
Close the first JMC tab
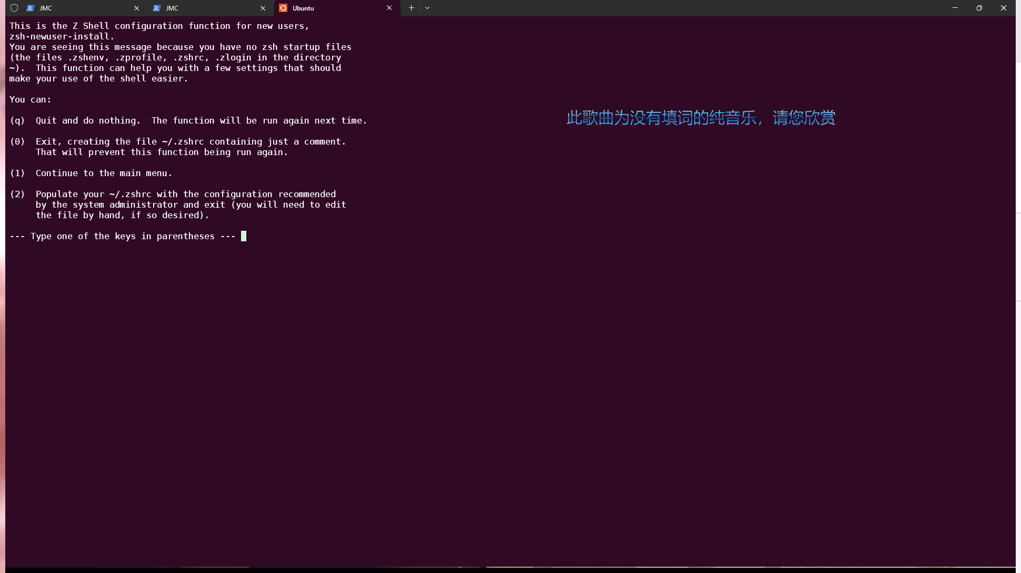137,8
